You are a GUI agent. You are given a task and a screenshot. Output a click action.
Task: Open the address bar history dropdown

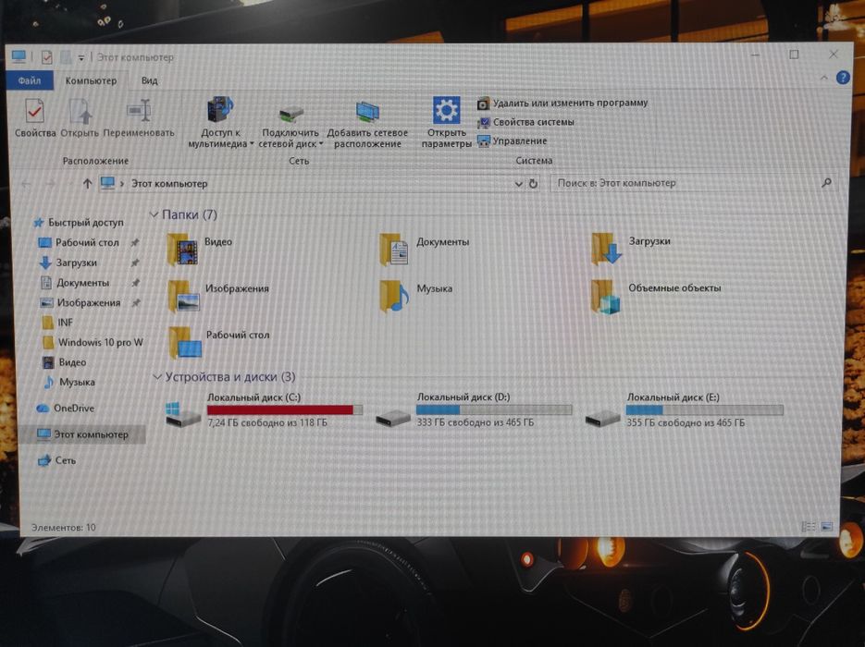point(518,184)
